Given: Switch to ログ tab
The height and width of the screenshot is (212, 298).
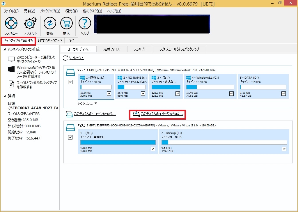Looking at the screenshot, I should click(x=71, y=41).
